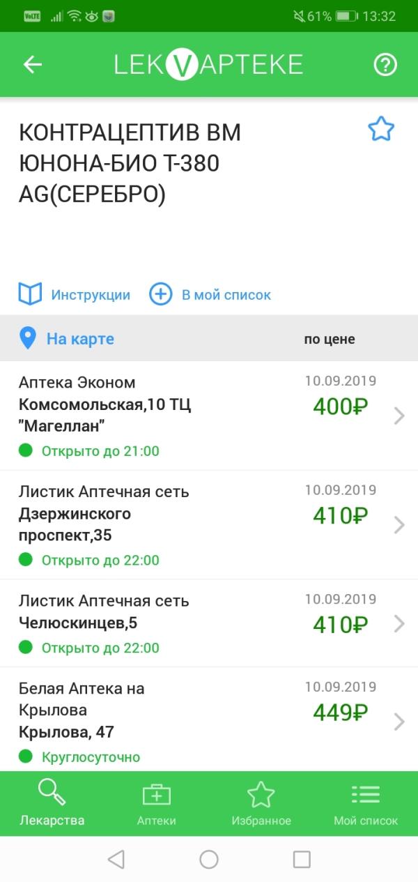Switch to the Лекарства tab

pos(52,803)
